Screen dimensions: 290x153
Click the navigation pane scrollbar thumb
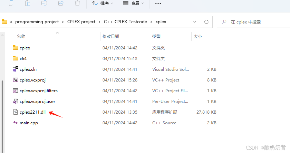[2, 116]
